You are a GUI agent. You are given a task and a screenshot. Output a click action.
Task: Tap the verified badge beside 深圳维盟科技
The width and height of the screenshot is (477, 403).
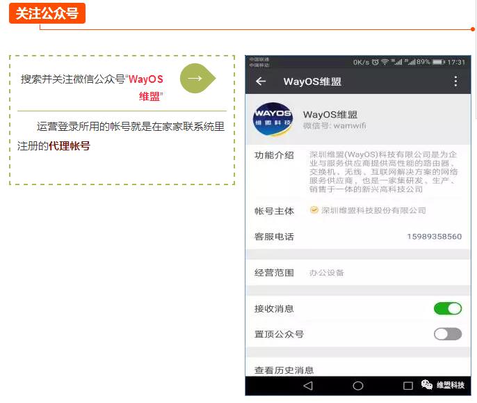[314, 210]
